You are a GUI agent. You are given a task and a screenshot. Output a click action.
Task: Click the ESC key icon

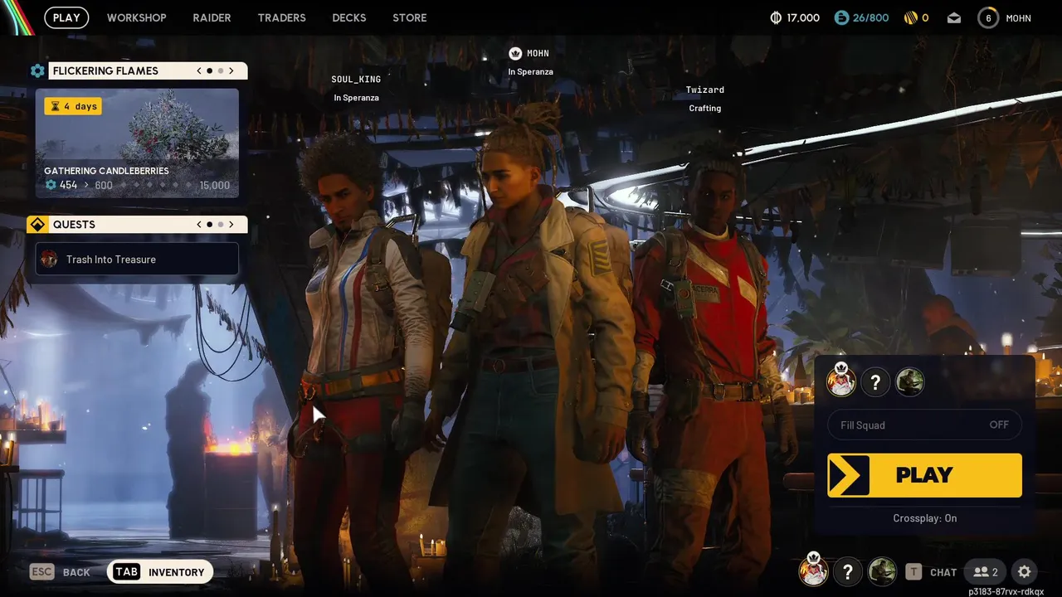[x=42, y=571]
